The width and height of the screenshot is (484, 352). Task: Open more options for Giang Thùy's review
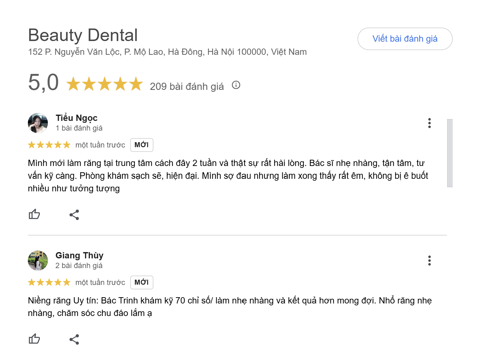click(x=430, y=261)
